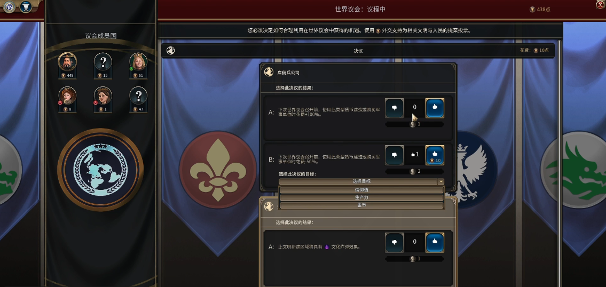The image size is (606, 287).
Task: Choose 生产力 from the target list
Action: click(x=361, y=198)
